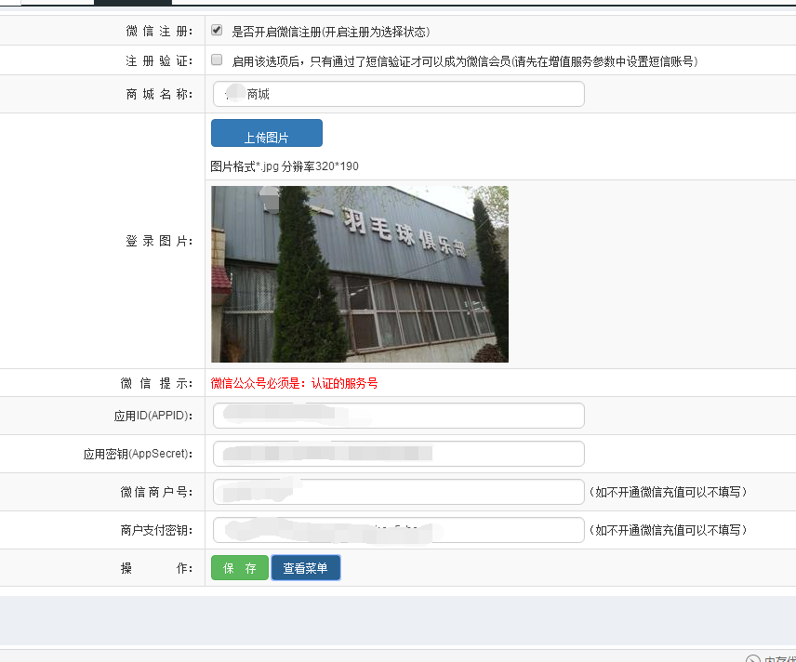Enable the 注册验证 SMS verification checkbox

point(216,60)
